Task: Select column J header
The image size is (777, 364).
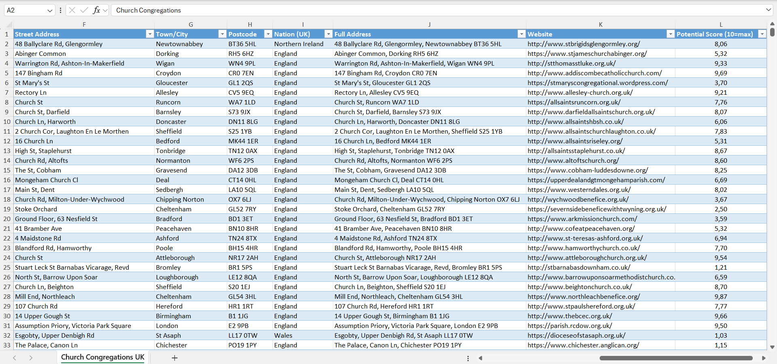Action: [x=430, y=25]
